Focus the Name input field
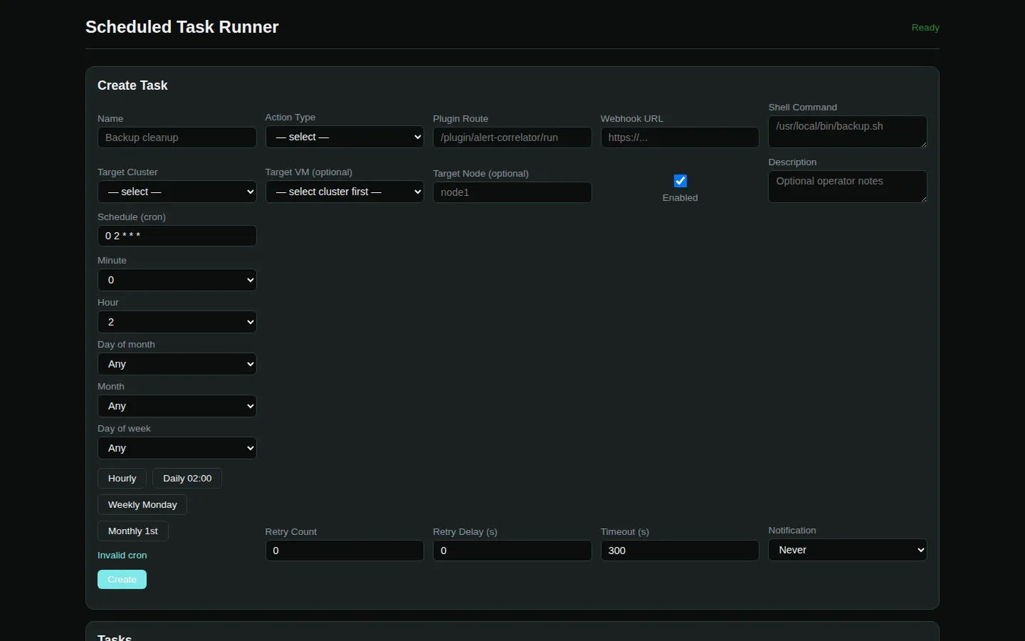The width and height of the screenshot is (1025, 641). [x=177, y=137]
